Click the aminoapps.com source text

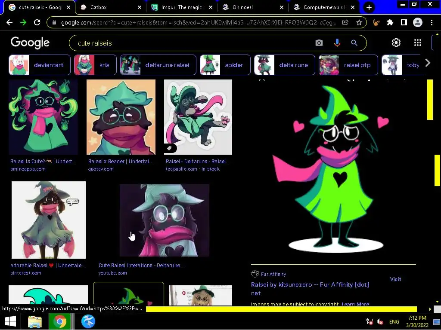(28, 169)
